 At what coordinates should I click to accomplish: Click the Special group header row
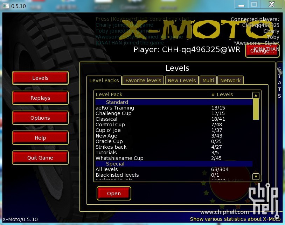coord(174,164)
